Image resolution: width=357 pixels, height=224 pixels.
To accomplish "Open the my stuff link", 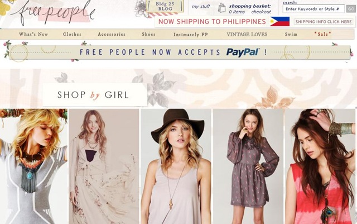I will pos(201,7).
